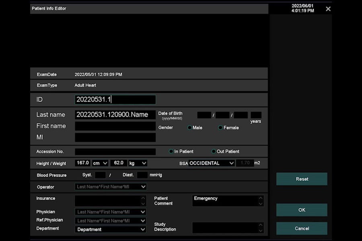Click the Reset button
362x241 pixels.
tap(302, 179)
